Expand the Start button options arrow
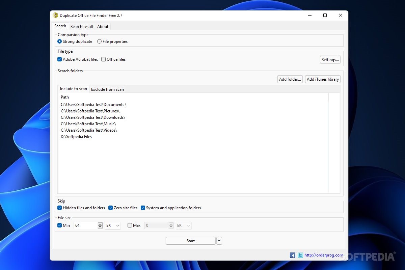The height and width of the screenshot is (270, 405). pyautogui.click(x=219, y=241)
